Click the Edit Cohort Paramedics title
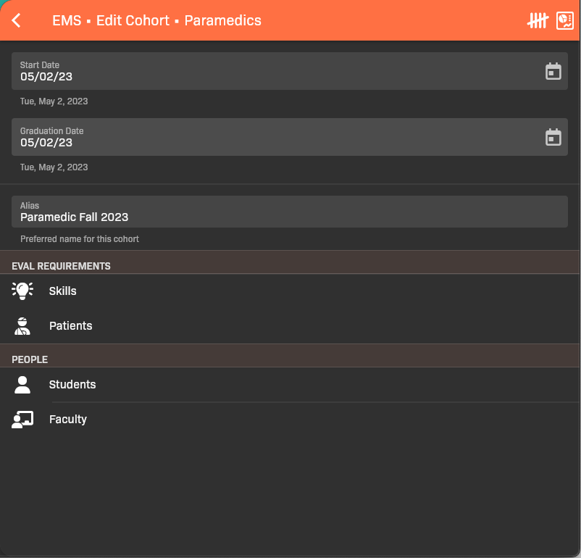Screen dimensions: 581x558 click(x=156, y=20)
